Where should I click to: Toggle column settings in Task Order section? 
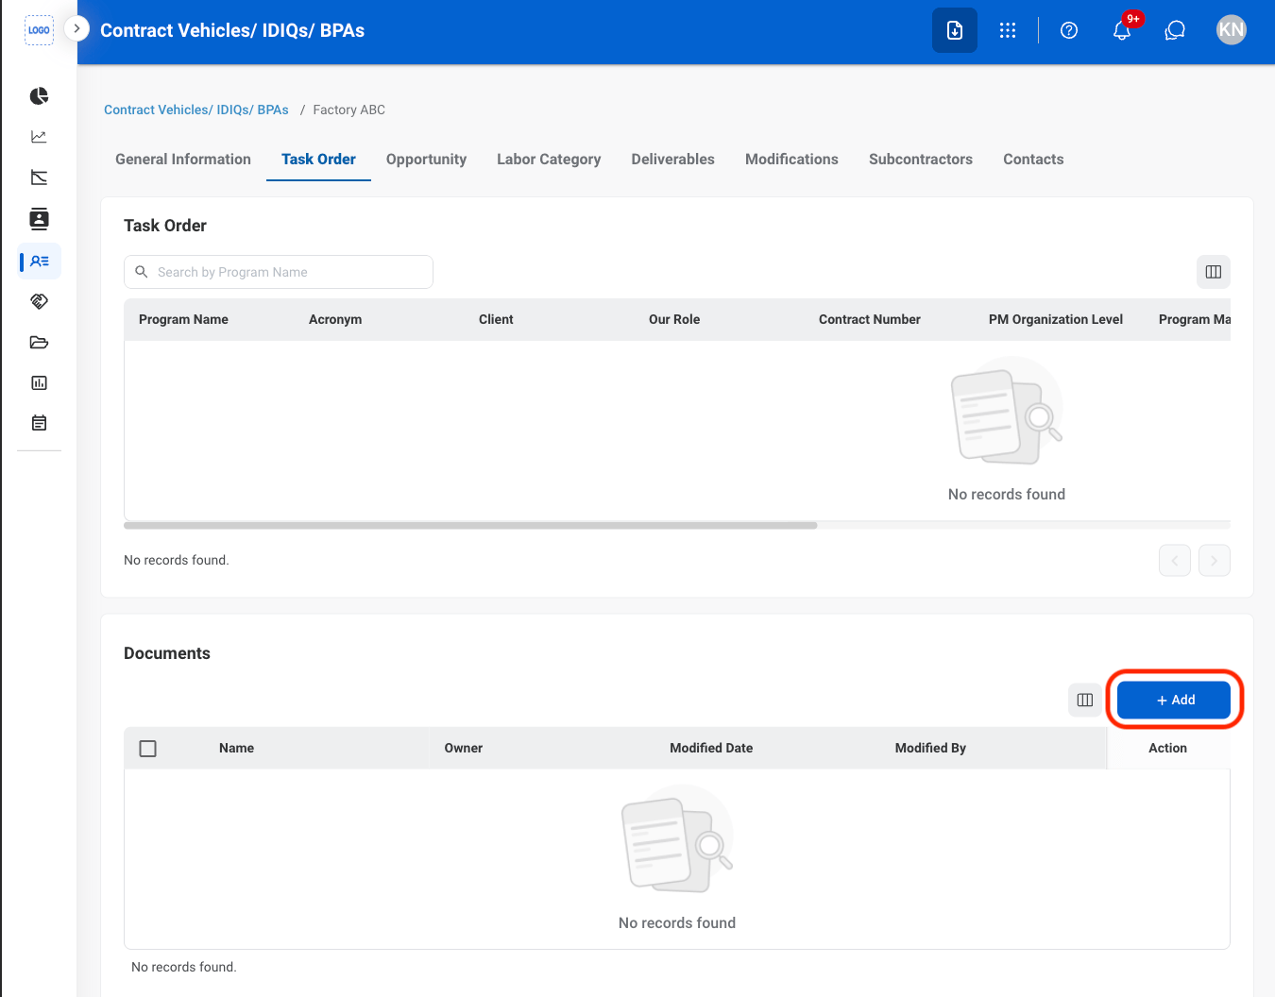[1214, 272]
